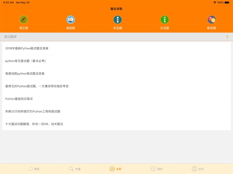The height and width of the screenshot is (174, 233).
Task: Open 最常见的Python面试题 article
Action: (x=116, y=86)
